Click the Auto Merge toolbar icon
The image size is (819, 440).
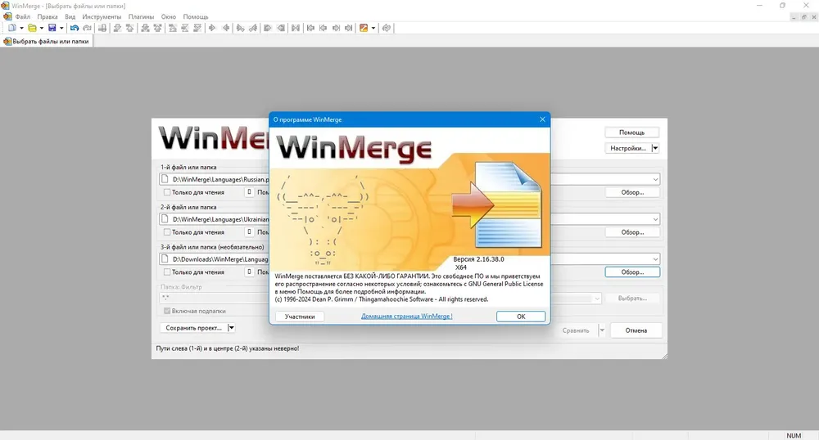[296, 28]
